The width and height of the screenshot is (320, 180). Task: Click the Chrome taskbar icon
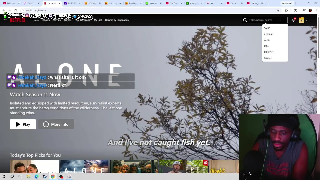point(53,177)
